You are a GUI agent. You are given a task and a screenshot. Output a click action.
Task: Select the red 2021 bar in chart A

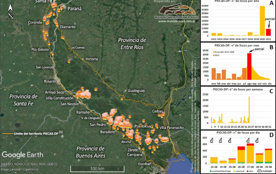coord(268,32)
